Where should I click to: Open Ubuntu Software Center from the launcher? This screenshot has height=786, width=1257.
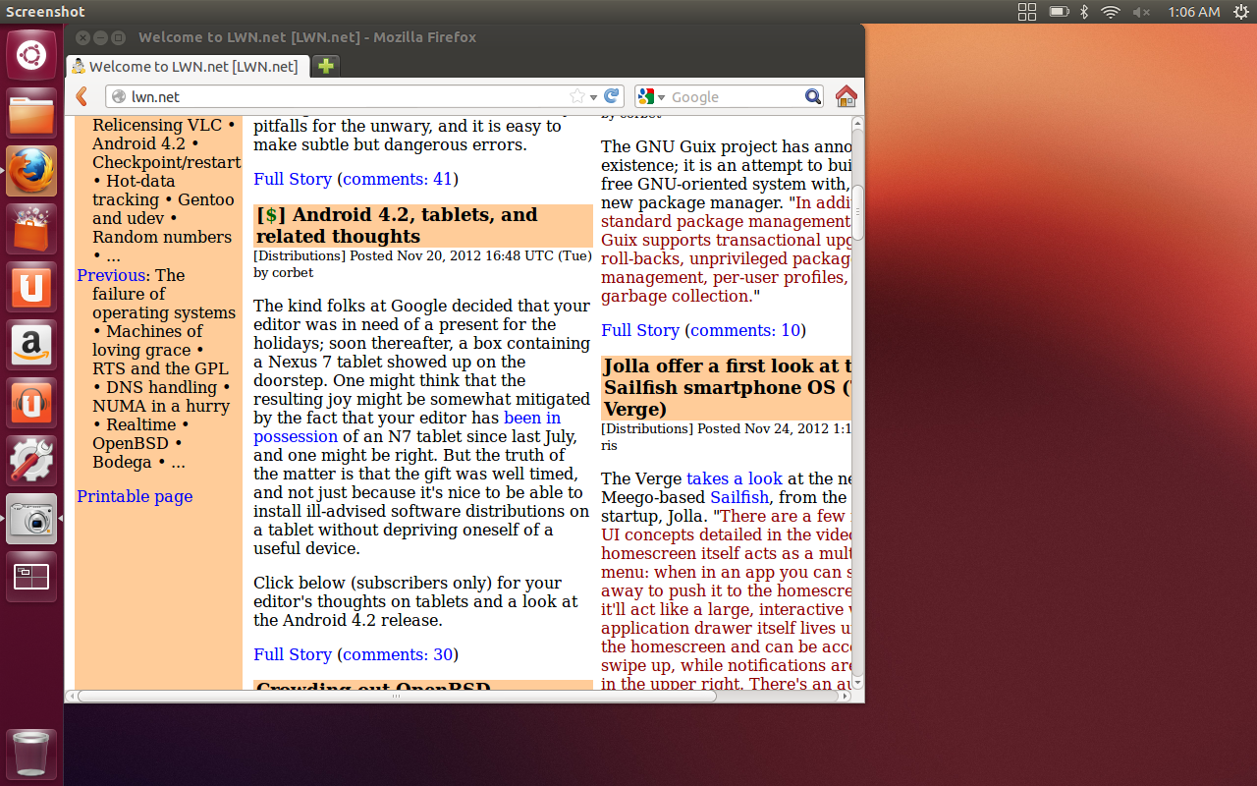click(31, 228)
